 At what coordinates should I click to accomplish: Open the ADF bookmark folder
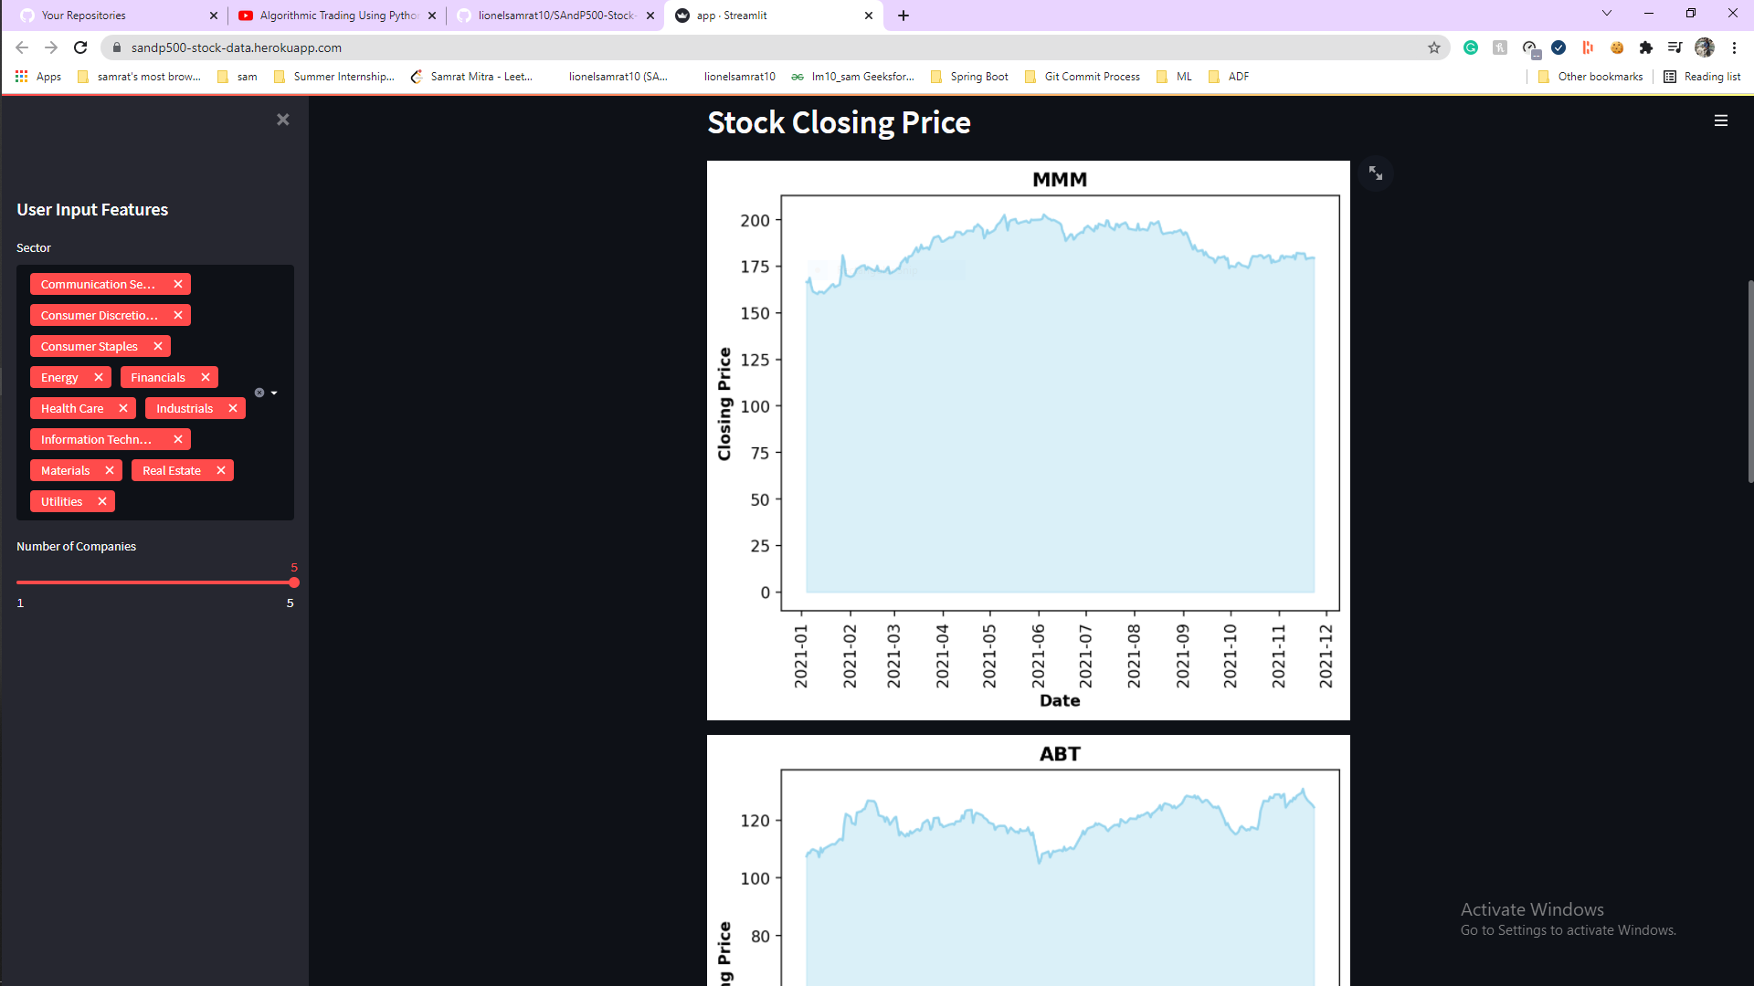pos(1229,77)
